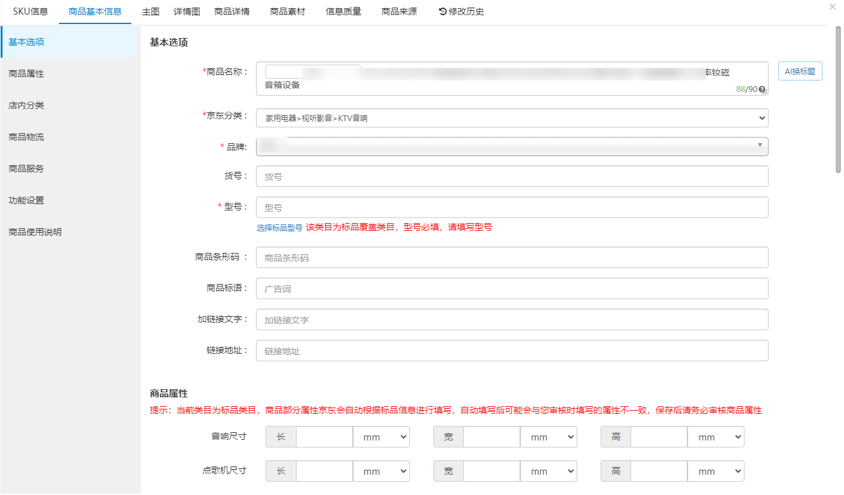Go to the 信息质量 tab
Image resolution: width=844 pixels, height=495 pixels.
[x=343, y=11]
